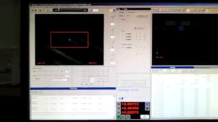Click the Listing panel title bar
Viewport: 218px width, 122px height.
pyautogui.click(x=173, y=67)
